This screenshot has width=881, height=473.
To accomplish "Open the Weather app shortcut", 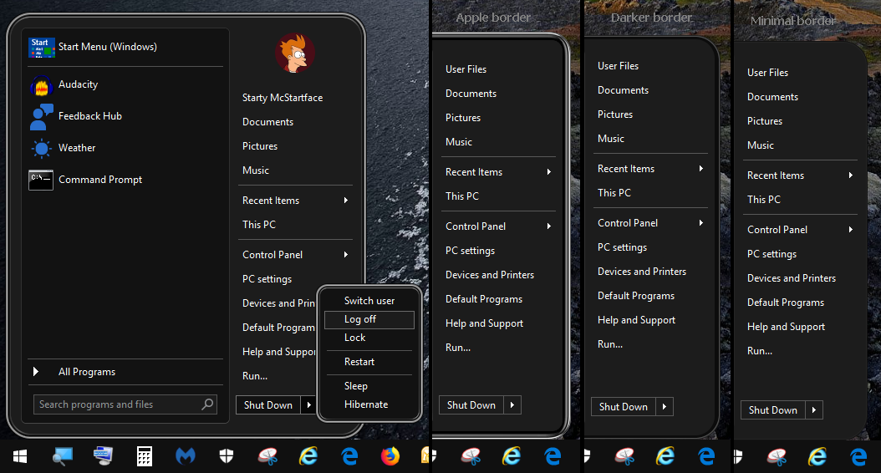I will 76,148.
